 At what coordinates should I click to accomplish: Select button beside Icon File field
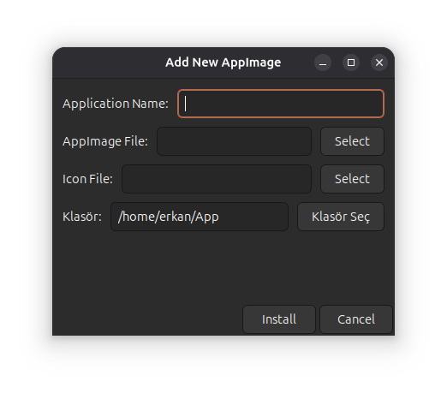pos(352,179)
